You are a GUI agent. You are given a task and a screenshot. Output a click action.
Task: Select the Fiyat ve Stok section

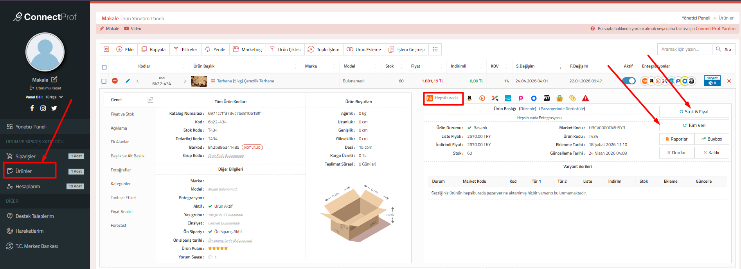point(122,114)
